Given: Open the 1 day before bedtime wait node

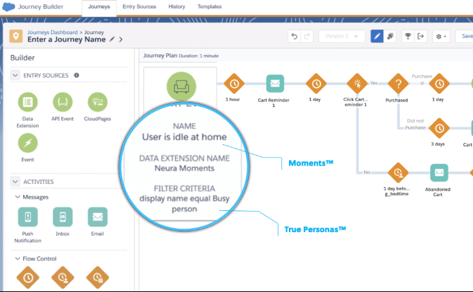Looking at the screenshot, I should (398, 173).
